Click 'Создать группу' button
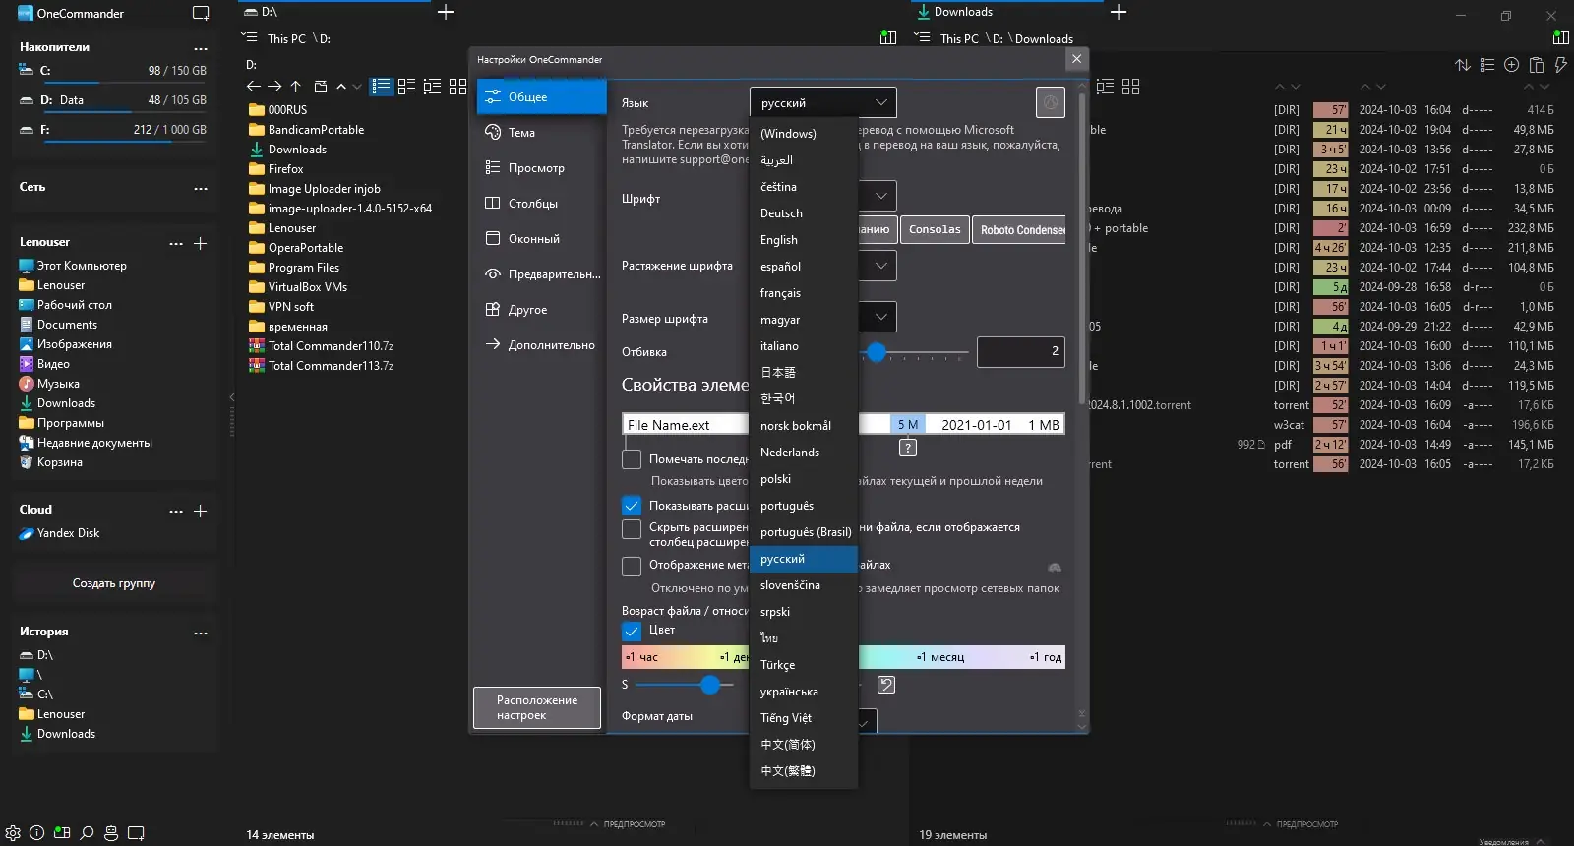This screenshot has width=1574, height=846. click(114, 584)
